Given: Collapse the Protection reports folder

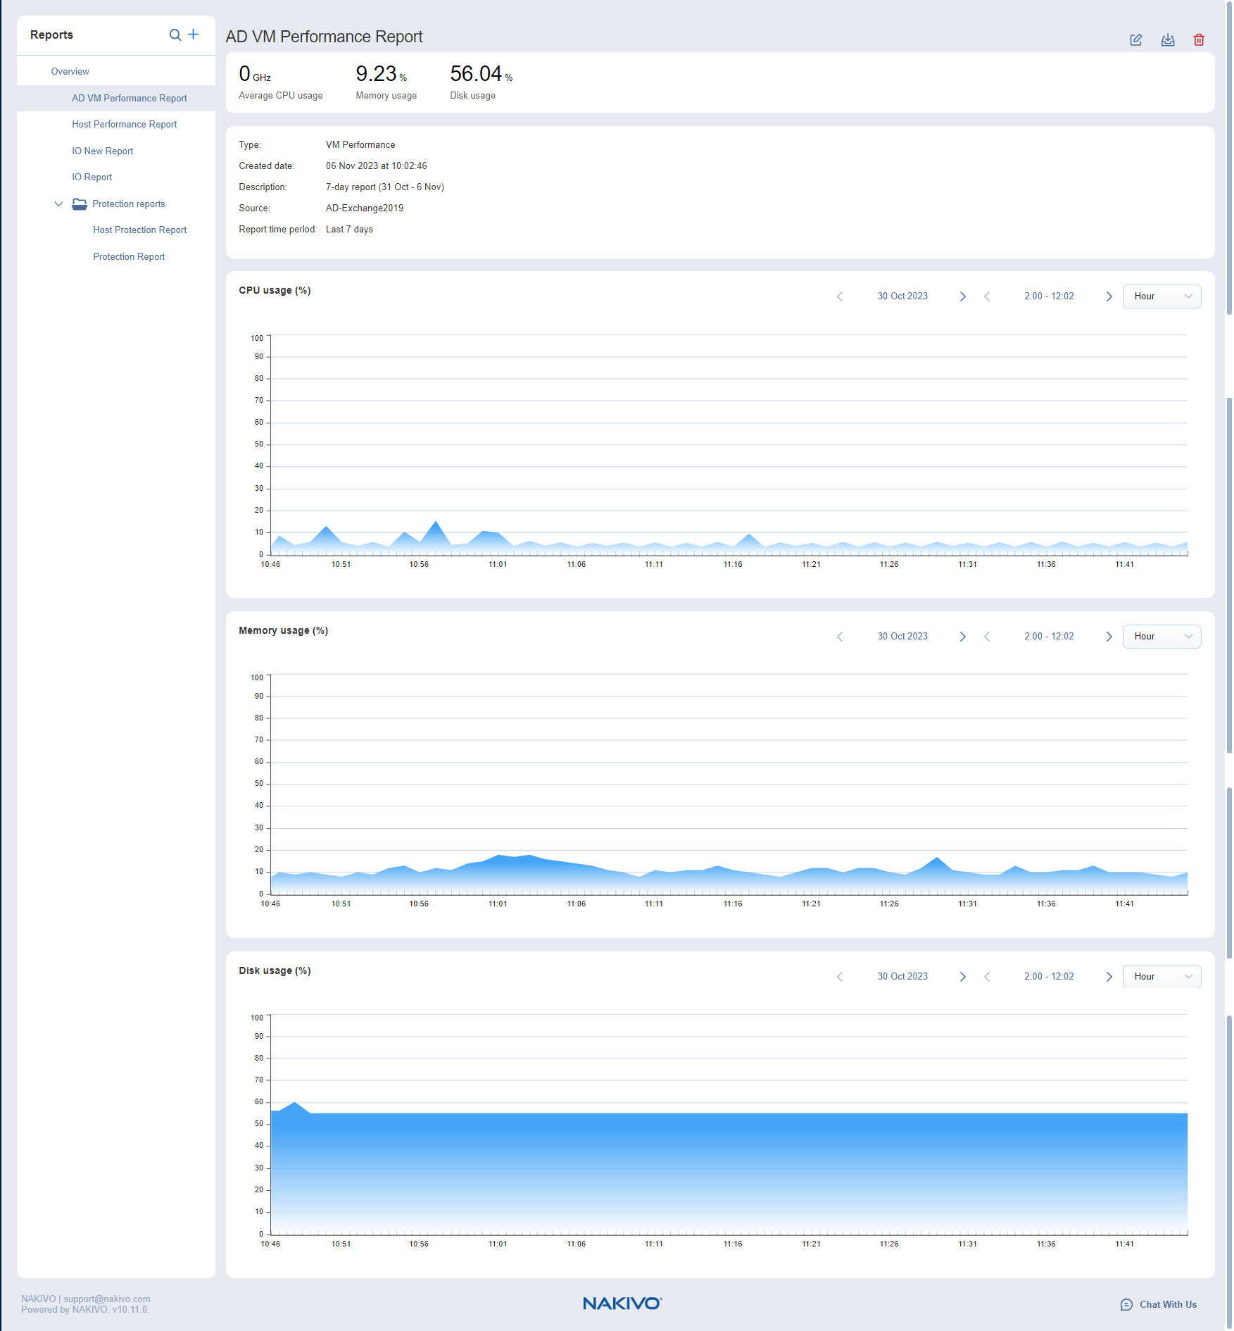Looking at the screenshot, I should 58,204.
